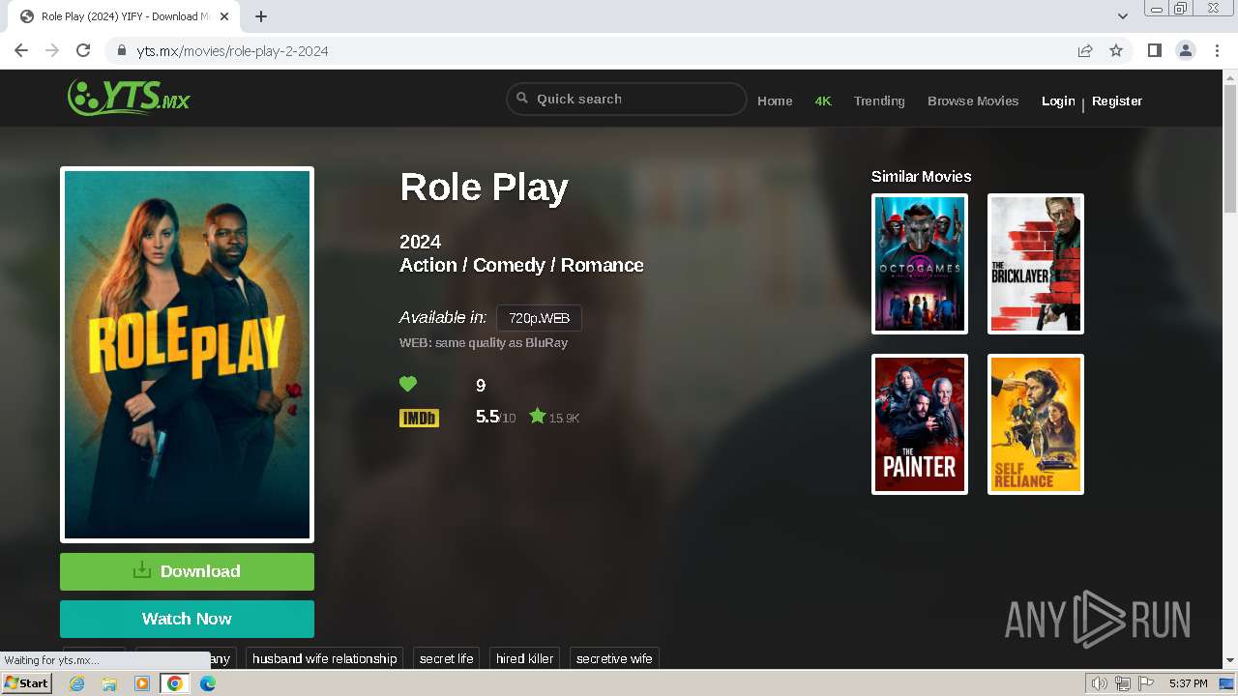Click the green heart likes icon
The width and height of the screenshot is (1238, 696).
408,385
